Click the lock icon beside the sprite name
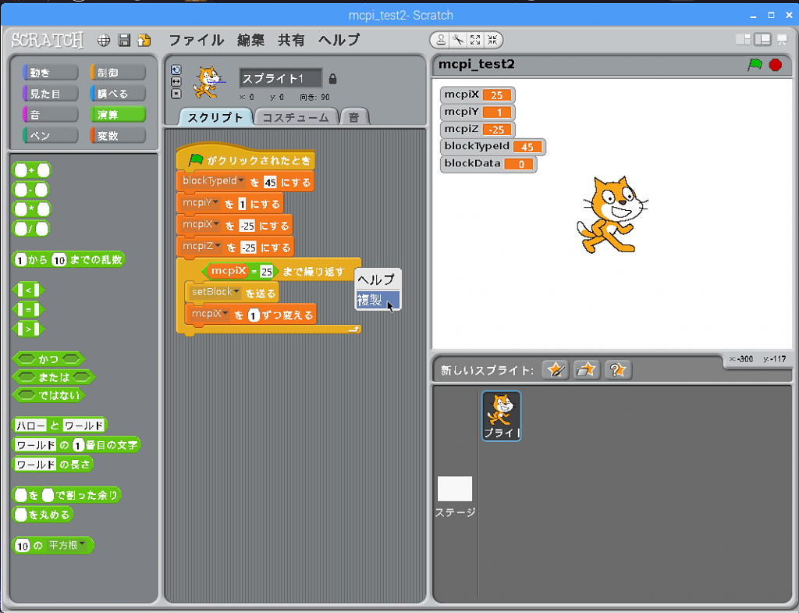This screenshot has width=799, height=613. pyautogui.click(x=332, y=79)
